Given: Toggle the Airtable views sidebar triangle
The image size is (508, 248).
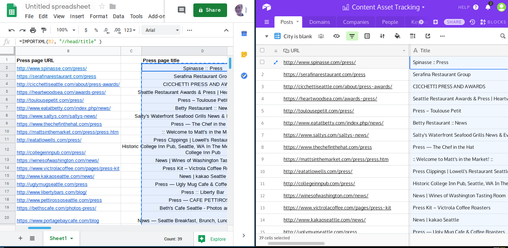Looking at the screenshot, I should pos(267,36).
